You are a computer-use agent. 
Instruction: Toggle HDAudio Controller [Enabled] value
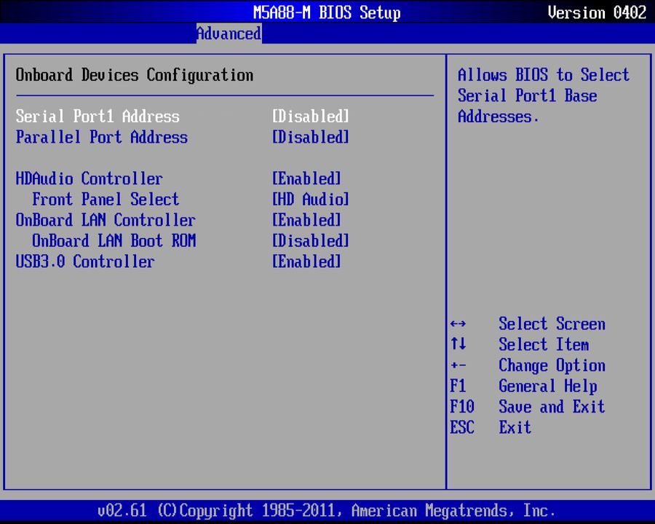tap(306, 179)
